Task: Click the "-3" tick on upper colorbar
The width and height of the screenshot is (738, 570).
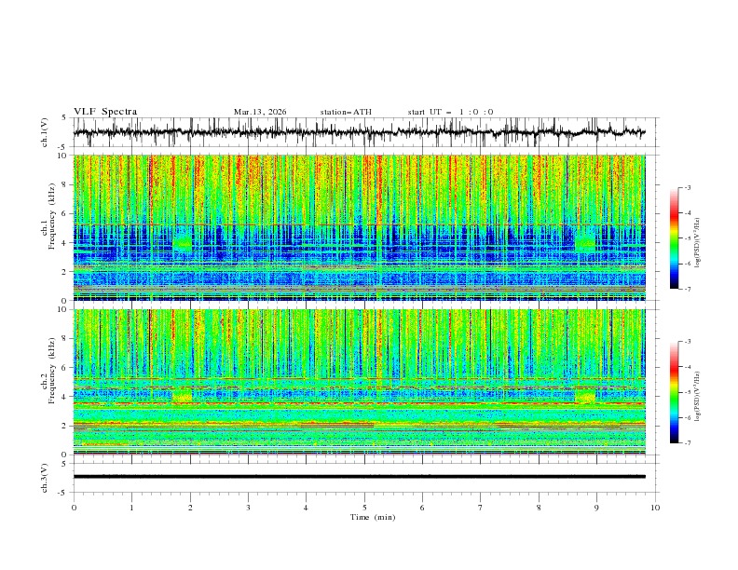Action: click(x=687, y=187)
